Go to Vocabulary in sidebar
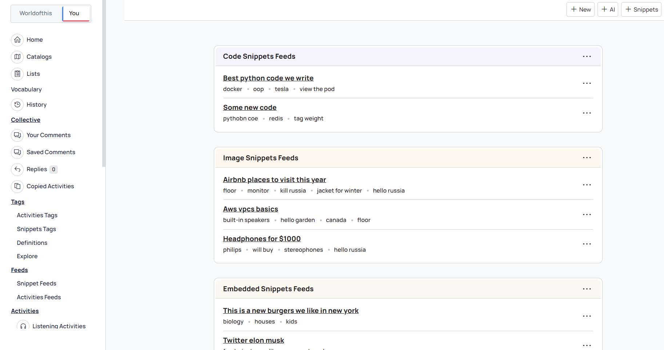The image size is (664, 350). tap(26, 90)
